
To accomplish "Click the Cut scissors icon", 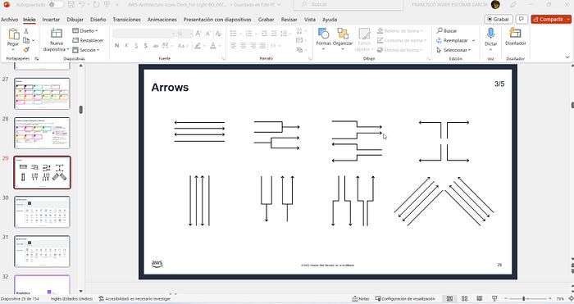I will click(x=26, y=31).
